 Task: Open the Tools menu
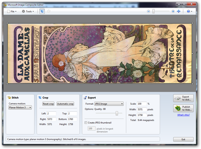pos(28,11)
